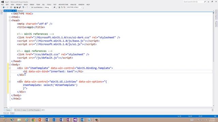
Task: Select the body breadcrumb tag
Action: (24, 110)
